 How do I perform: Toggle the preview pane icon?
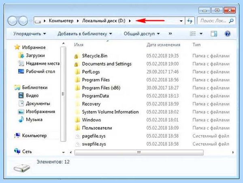[214, 34]
